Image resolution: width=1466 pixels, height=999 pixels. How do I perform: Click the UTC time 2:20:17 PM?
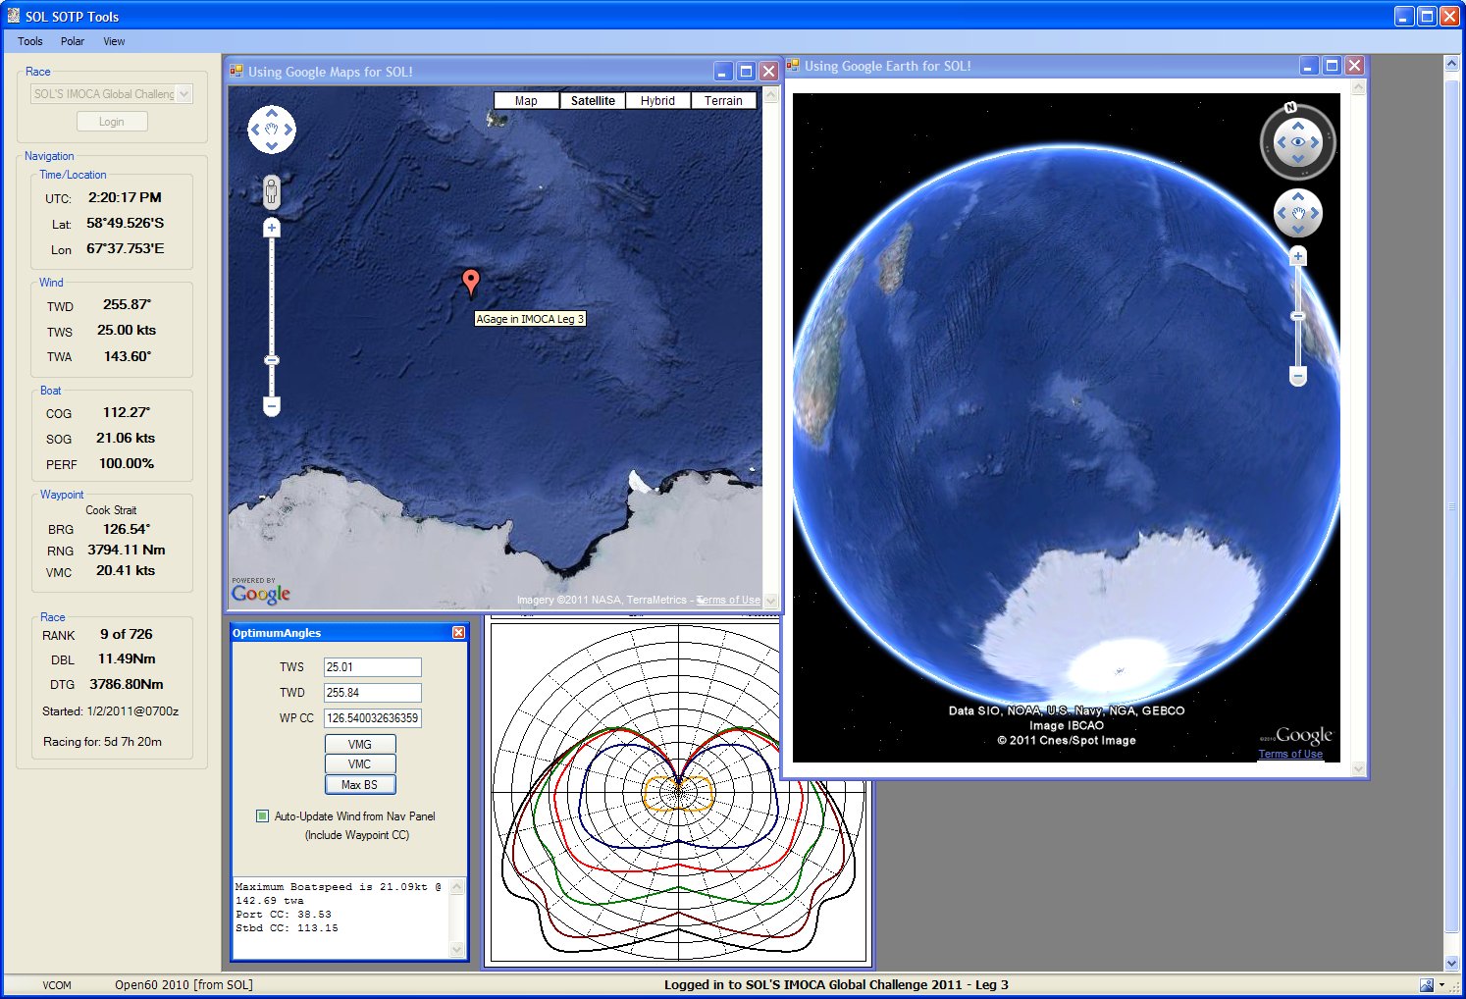(125, 197)
